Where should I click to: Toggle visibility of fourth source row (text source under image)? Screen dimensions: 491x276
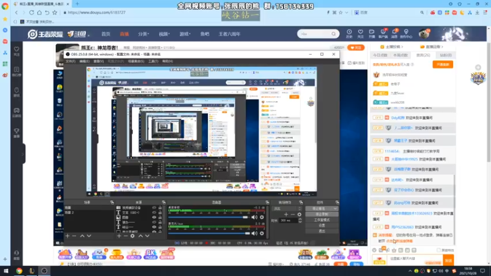pyautogui.click(x=154, y=222)
